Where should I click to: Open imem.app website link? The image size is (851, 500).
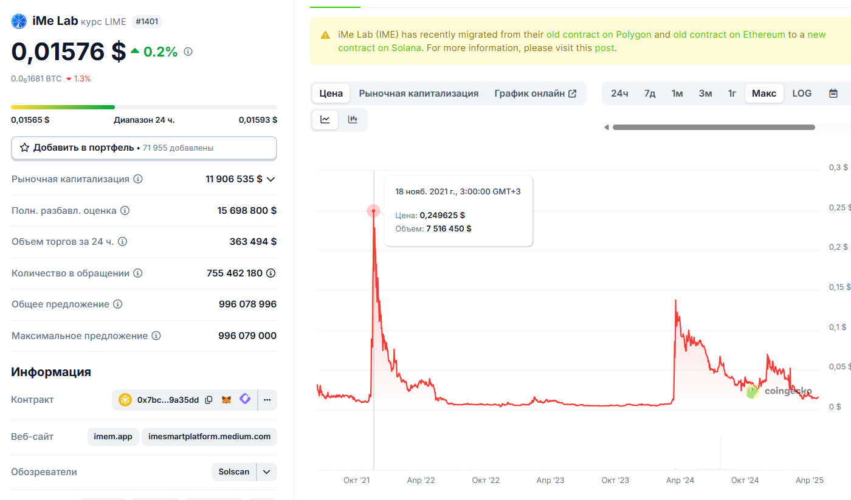tap(114, 437)
